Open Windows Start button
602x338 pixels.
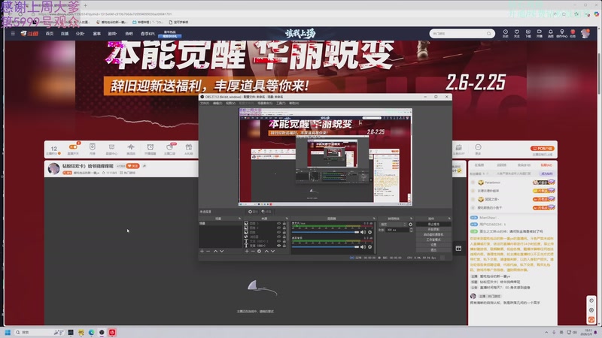(8, 332)
